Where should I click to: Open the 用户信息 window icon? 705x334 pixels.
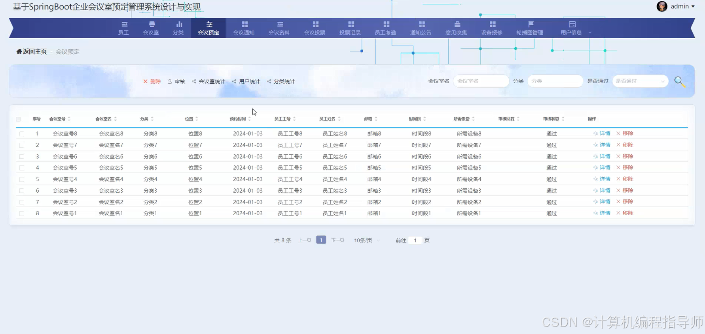(x=572, y=24)
